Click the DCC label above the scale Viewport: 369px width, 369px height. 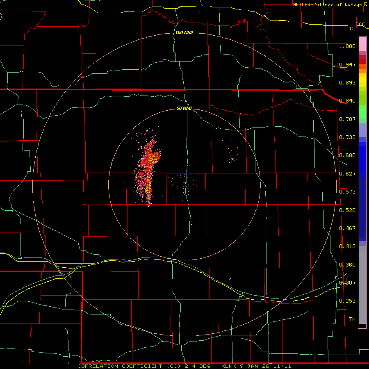click(360, 25)
